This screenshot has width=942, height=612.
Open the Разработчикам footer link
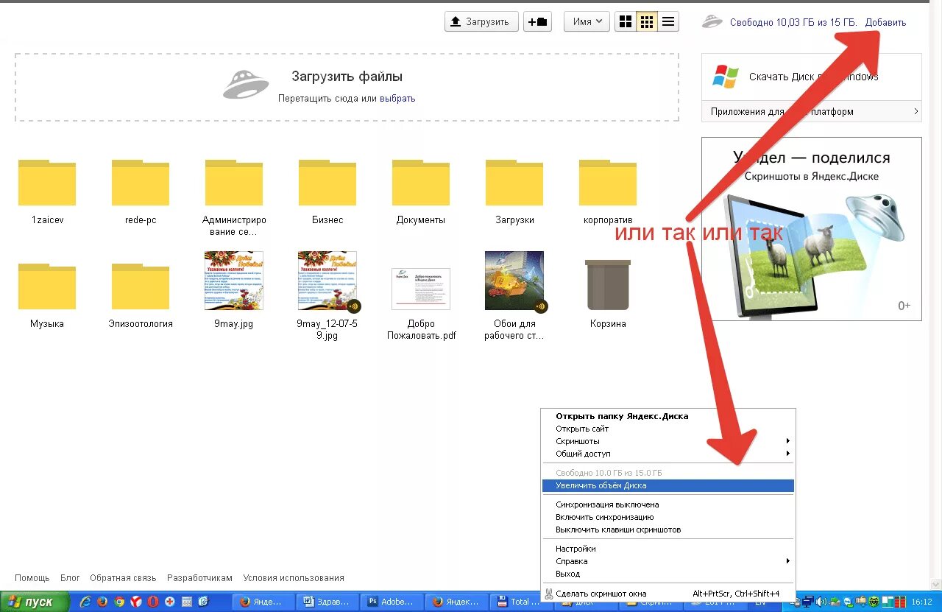(x=199, y=578)
